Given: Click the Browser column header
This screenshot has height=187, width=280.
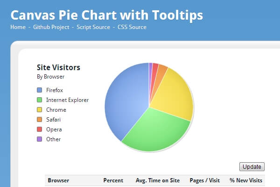Looking at the screenshot, I should tap(58, 180).
